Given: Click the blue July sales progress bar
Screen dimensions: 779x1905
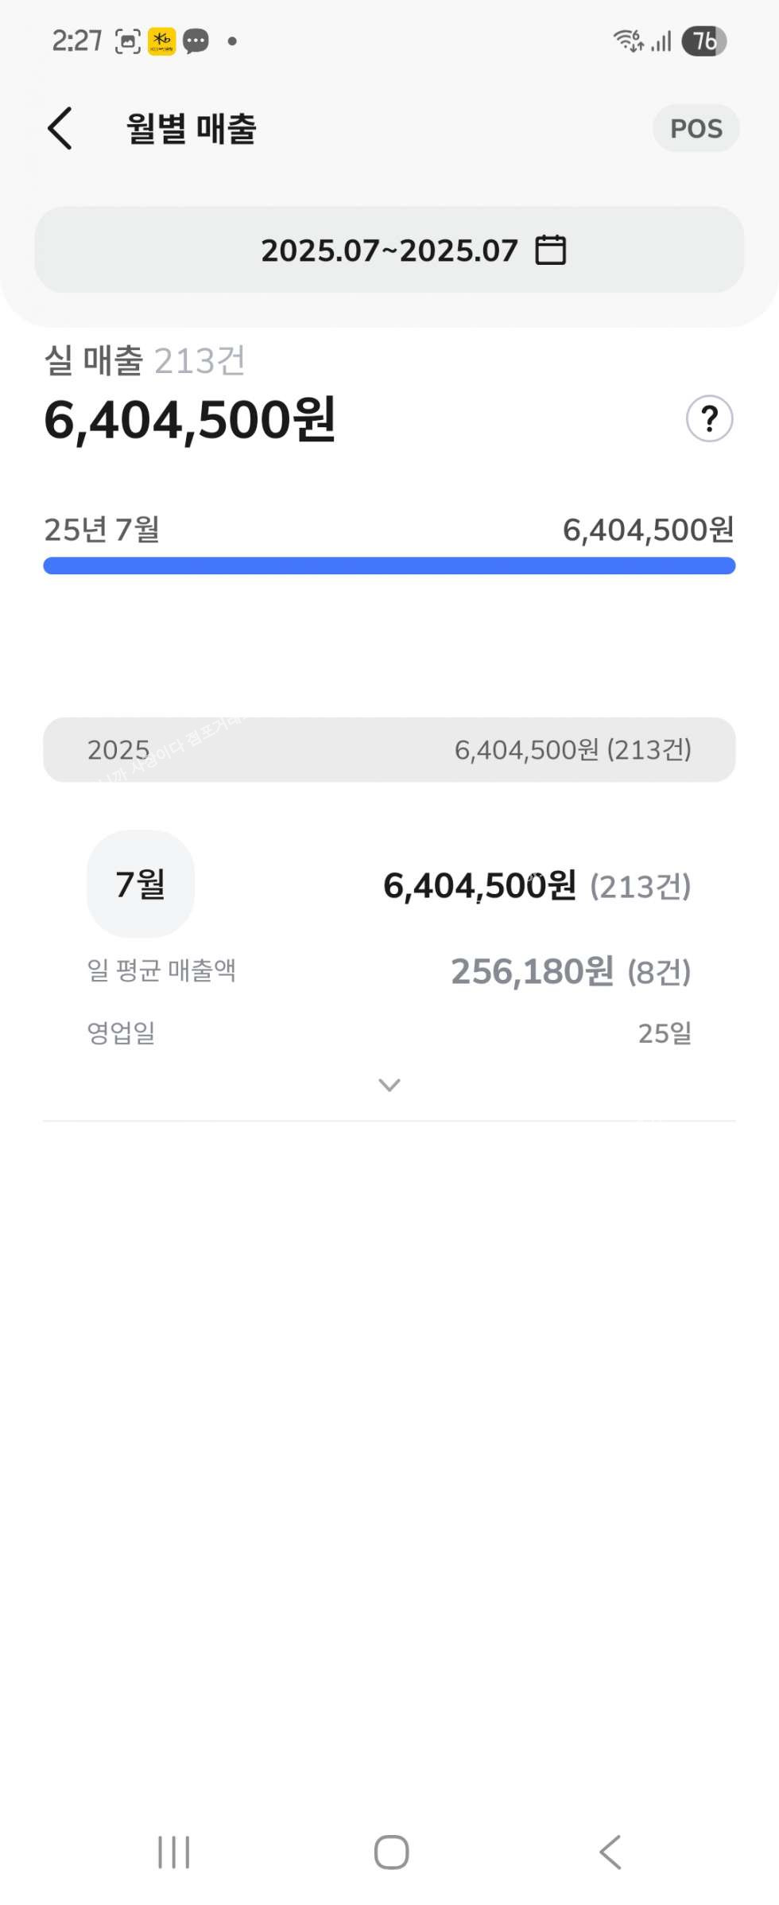Looking at the screenshot, I should point(389,566).
